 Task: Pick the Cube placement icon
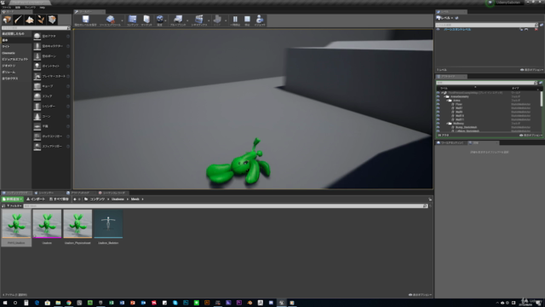(x=37, y=86)
